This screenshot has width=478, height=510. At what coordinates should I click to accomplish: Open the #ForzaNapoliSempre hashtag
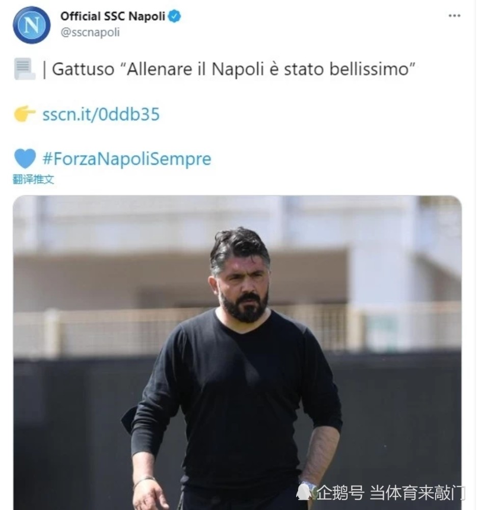coord(127,159)
